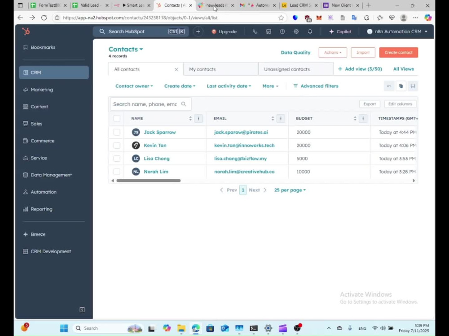Image resolution: width=449 pixels, height=336 pixels.
Task: Open the help question mark icon
Action: click(282, 32)
